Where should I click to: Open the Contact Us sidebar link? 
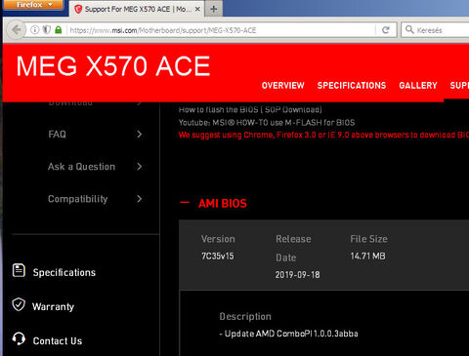(x=58, y=340)
